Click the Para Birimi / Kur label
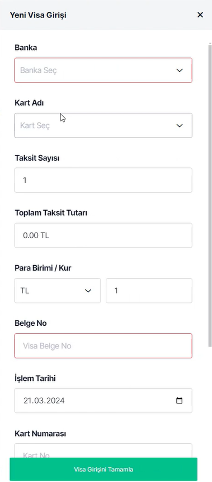 (43, 268)
